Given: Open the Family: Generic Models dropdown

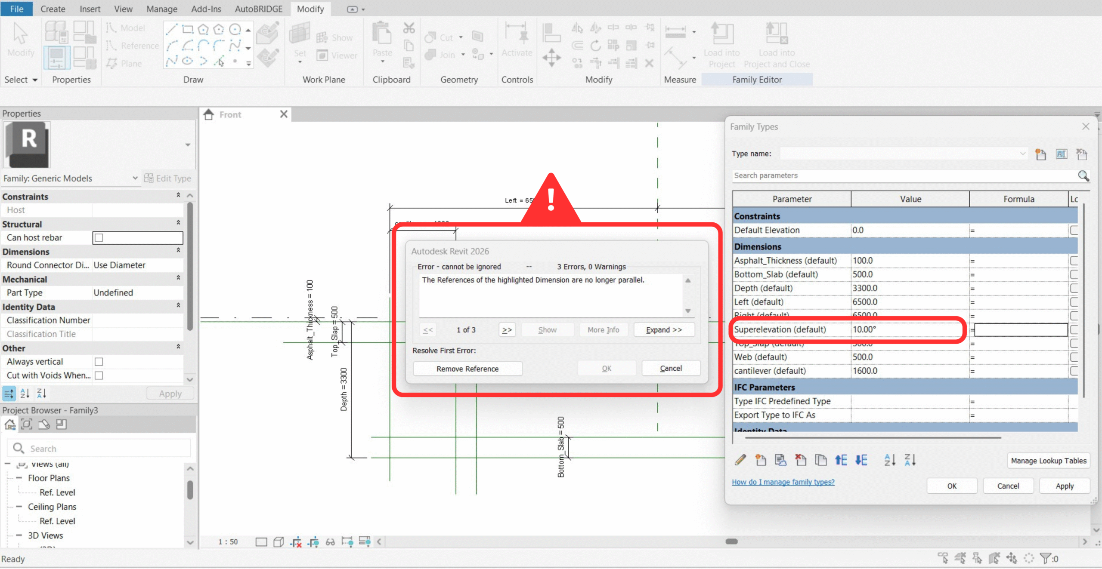Looking at the screenshot, I should point(135,178).
